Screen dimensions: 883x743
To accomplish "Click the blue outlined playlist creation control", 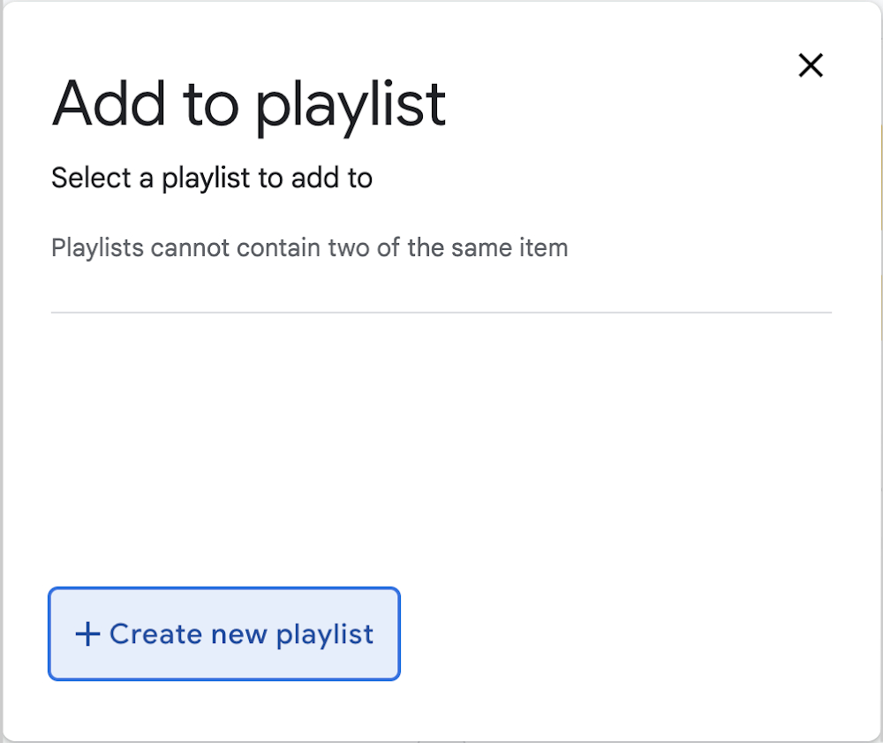I will [223, 633].
